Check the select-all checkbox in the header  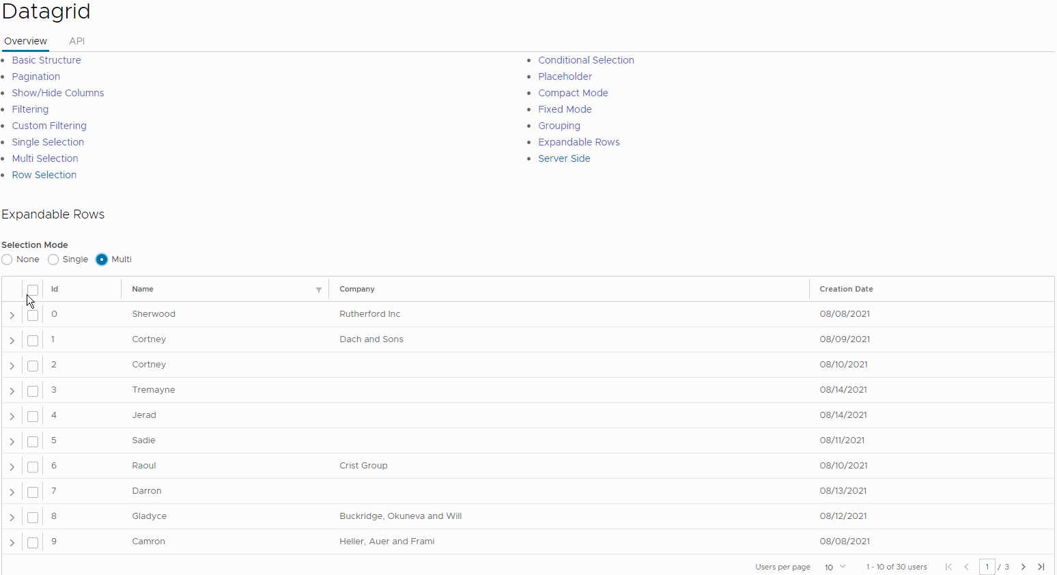[x=32, y=290]
